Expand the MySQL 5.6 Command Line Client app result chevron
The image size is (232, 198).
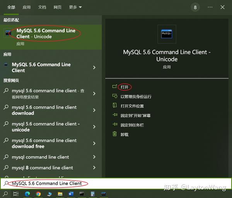tap(94, 67)
